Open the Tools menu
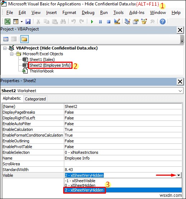 (x=118, y=13)
